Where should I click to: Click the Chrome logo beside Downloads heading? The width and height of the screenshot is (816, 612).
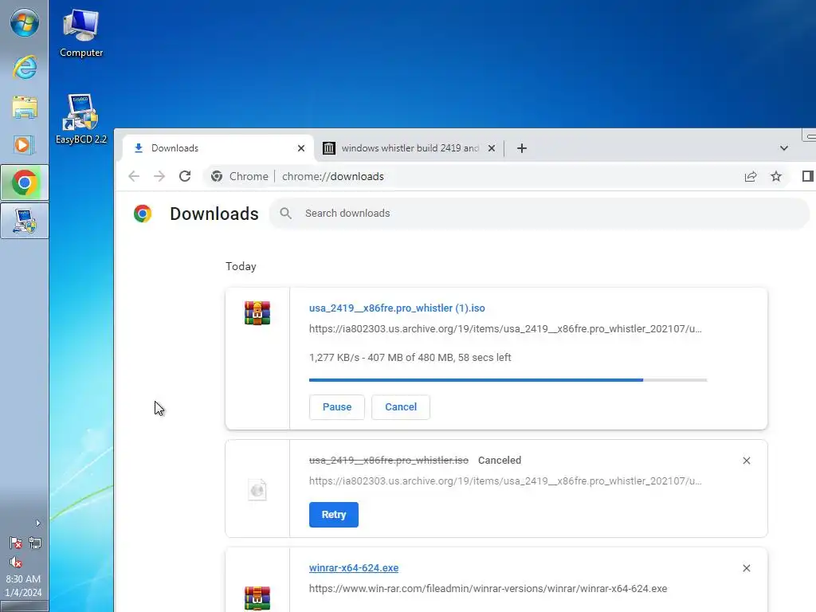click(143, 214)
